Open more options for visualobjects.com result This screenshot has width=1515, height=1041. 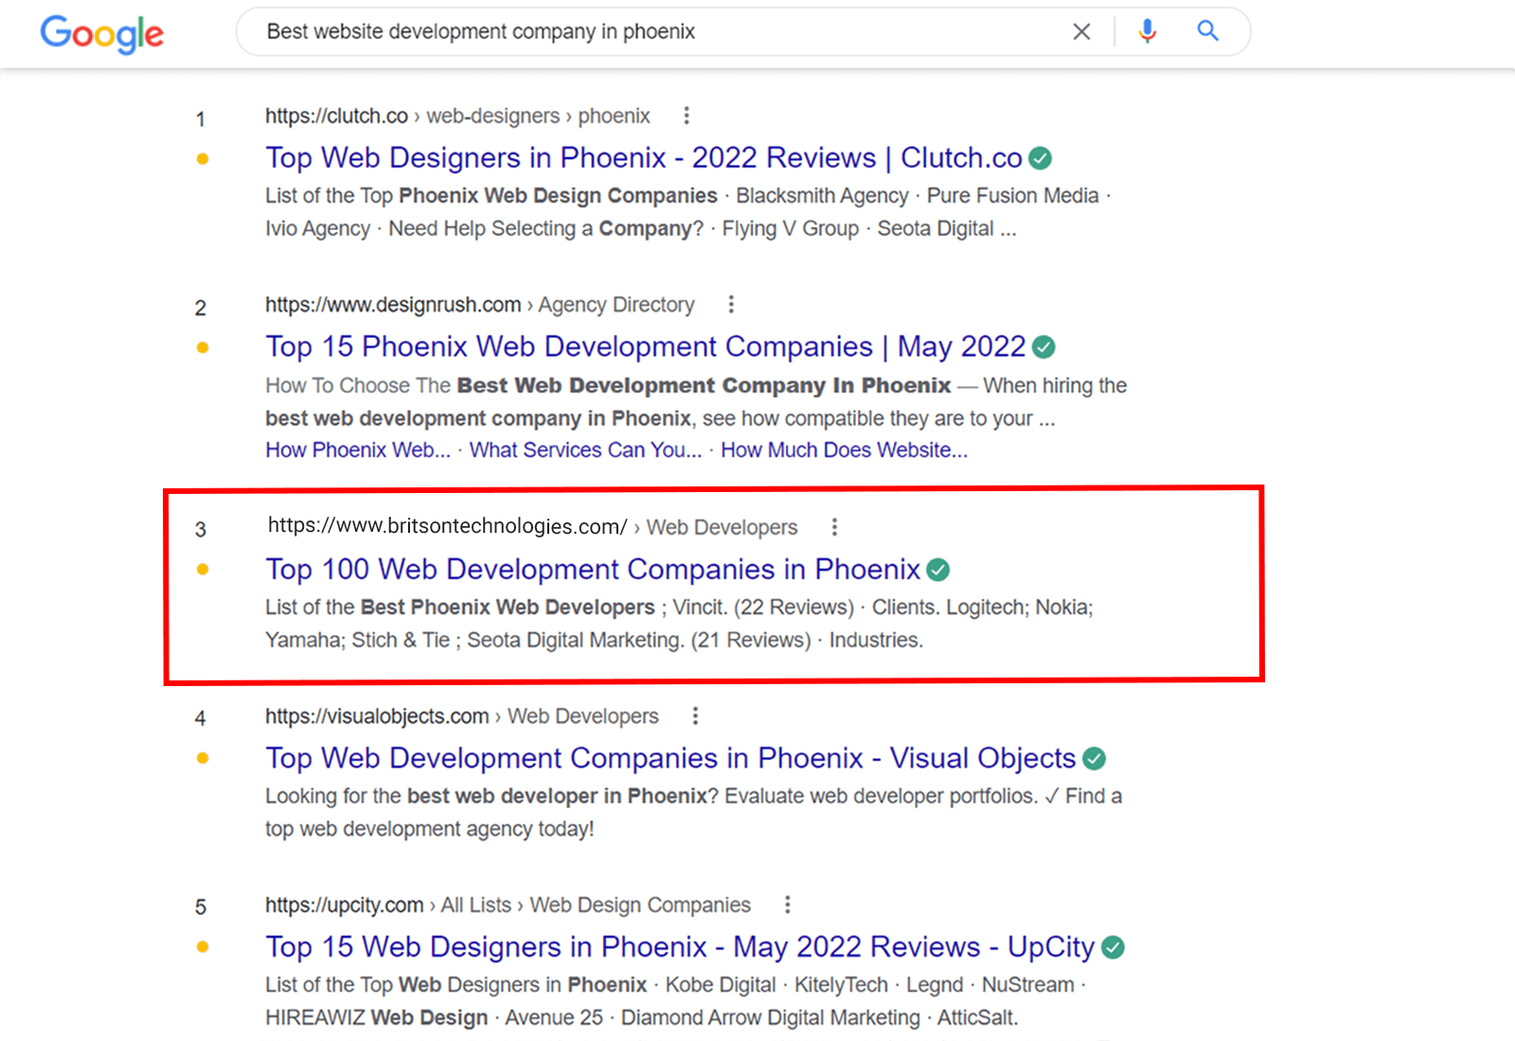[x=695, y=716]
